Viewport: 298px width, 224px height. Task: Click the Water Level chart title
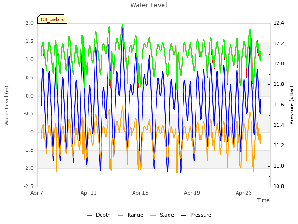tap(149, 5)
